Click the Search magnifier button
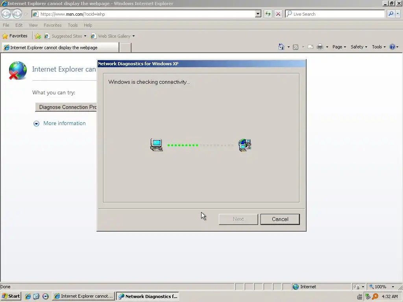 click(391, 14)
